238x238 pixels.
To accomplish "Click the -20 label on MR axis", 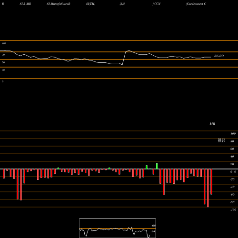I will click(232, 179).
